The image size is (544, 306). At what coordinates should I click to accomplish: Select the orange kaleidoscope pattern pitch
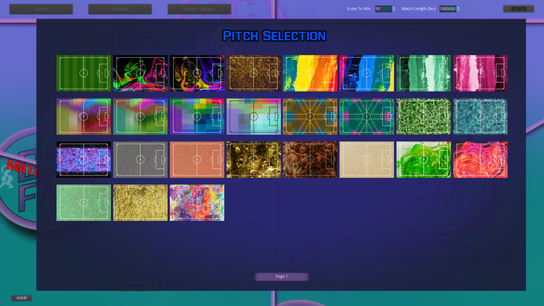pyautogui.click(x=310, y=116)
